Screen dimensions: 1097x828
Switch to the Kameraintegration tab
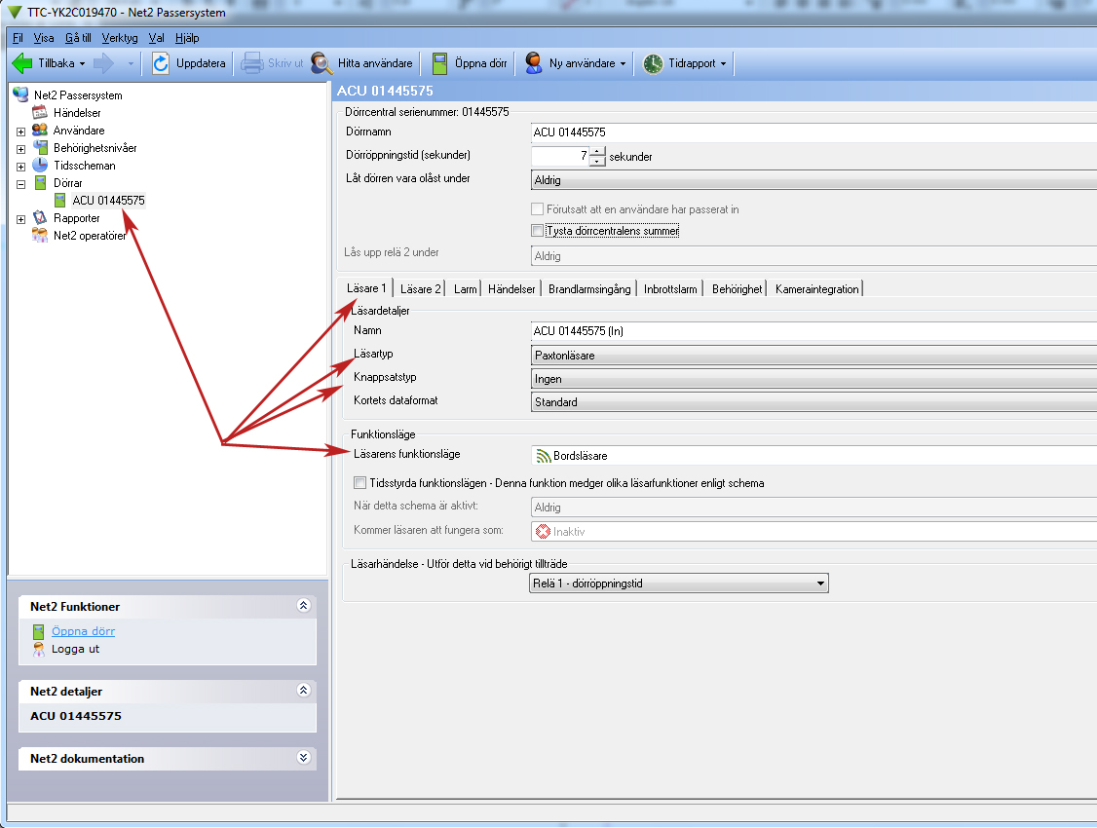tap(816, 288)
